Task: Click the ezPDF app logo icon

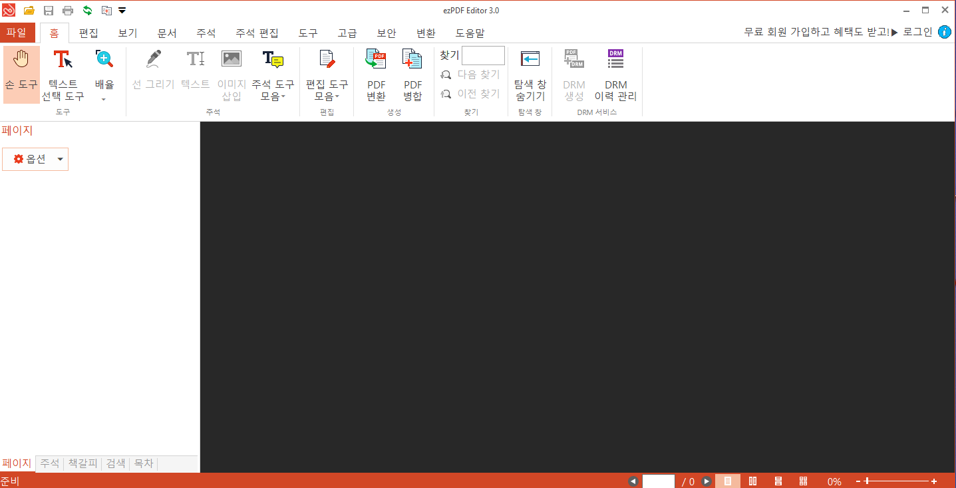Action: tap(9, 10)
